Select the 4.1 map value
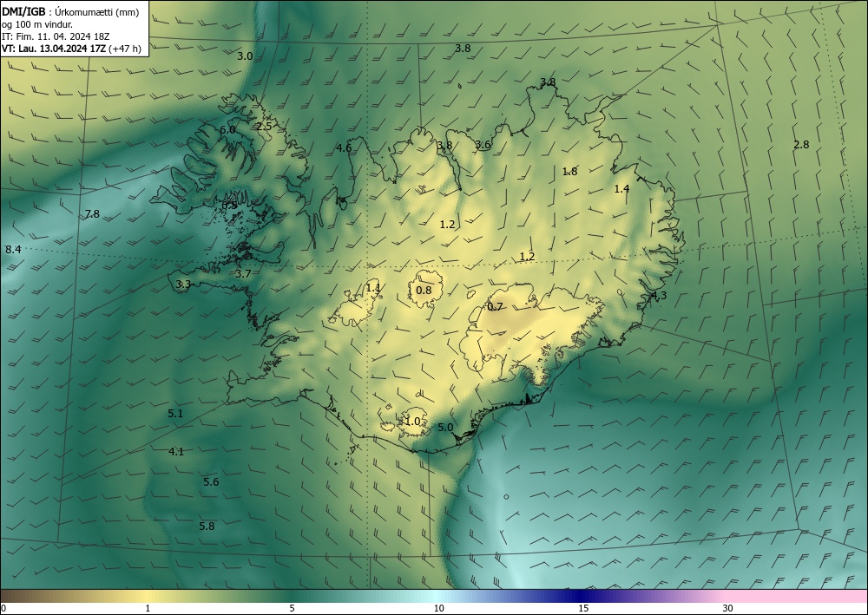868x615 pixels. pos(176,452)
